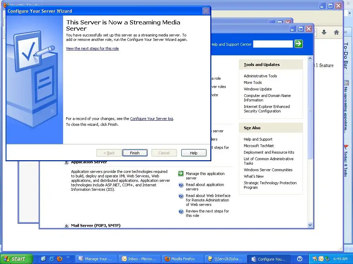Minimize the Manage Your Server window
The image size is (353, 264).
coord(292,29)
